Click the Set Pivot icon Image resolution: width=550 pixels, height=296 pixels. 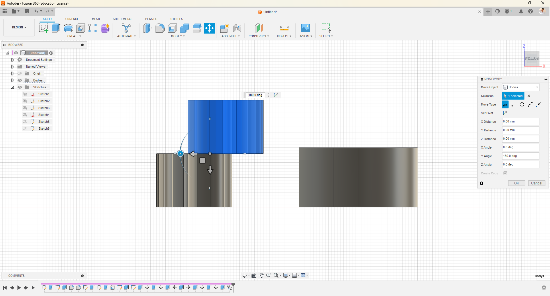[x=506, y=113]
